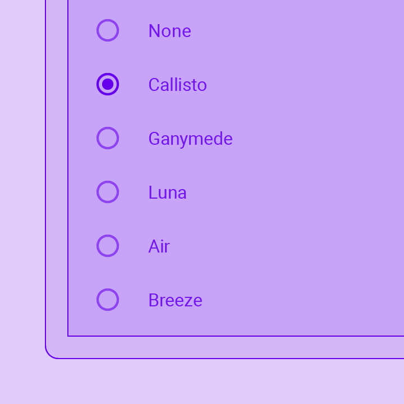404x404 pixels.
Task: Click the Luna label text
Action: click(x=167, y=192)
